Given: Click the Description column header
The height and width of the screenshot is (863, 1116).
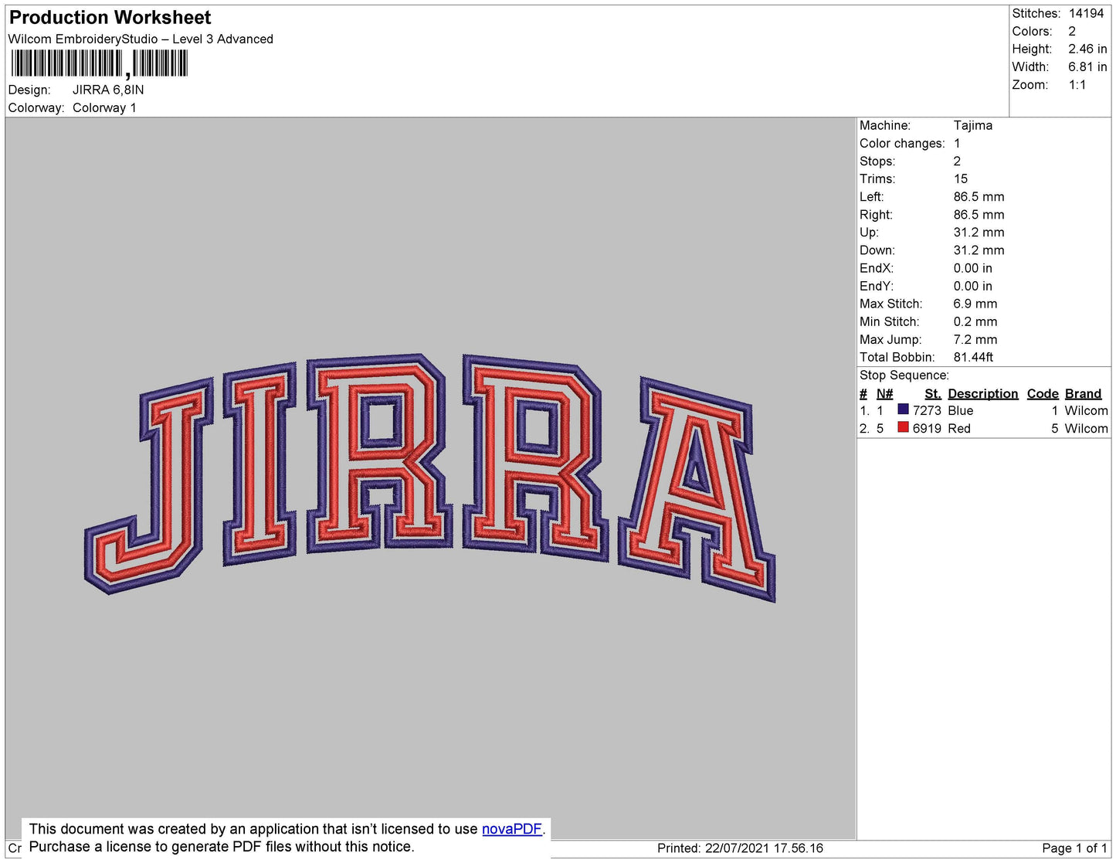Looking at the screenshot, I should [x=982, y=394].
